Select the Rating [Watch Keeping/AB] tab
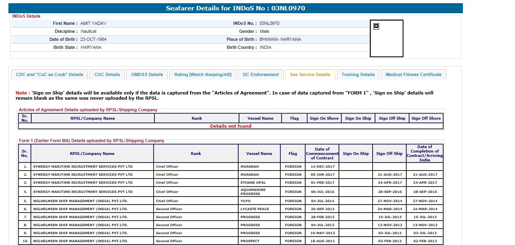 click(x=203, y=74)
